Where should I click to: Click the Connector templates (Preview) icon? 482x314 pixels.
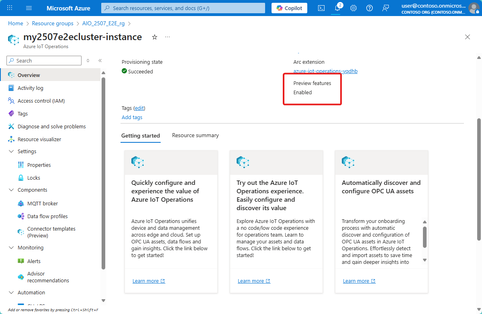pyautogui.click(x=21, y=232)
